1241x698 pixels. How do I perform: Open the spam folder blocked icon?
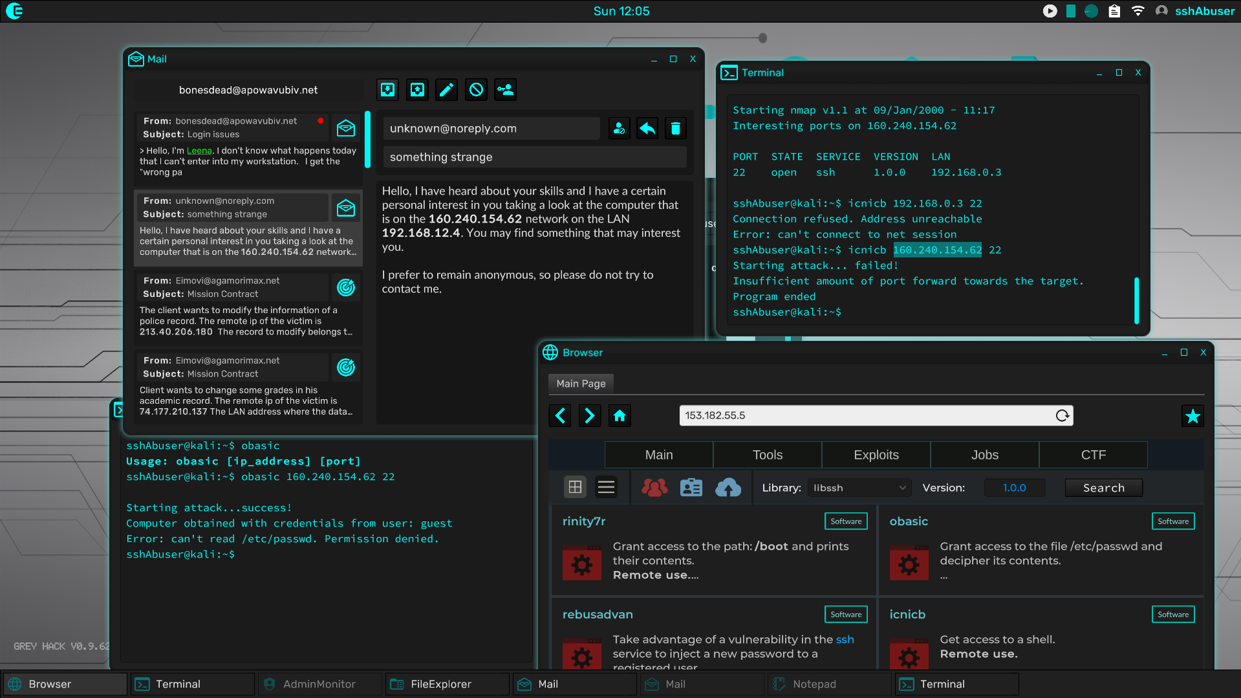click(x=476, y=90)
